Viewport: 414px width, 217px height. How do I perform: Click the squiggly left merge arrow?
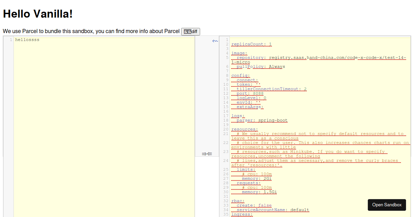[215, 41]
